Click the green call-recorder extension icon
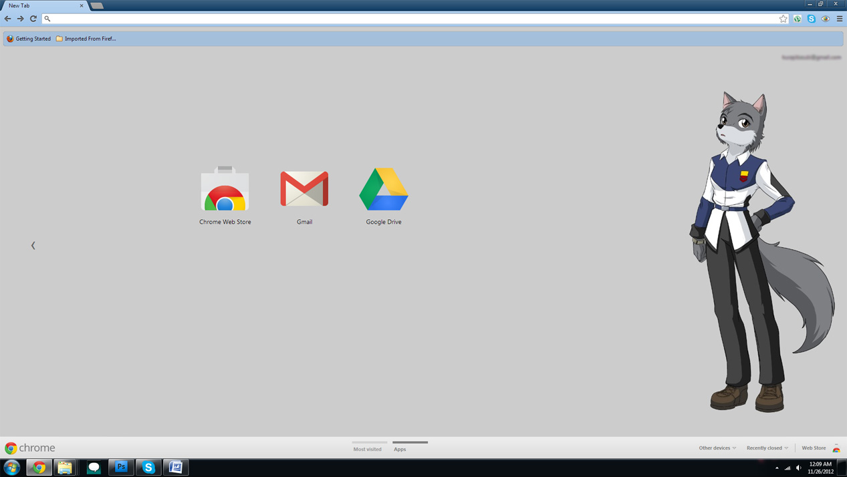This screenshot has height=477, width=847. [797, 19]
